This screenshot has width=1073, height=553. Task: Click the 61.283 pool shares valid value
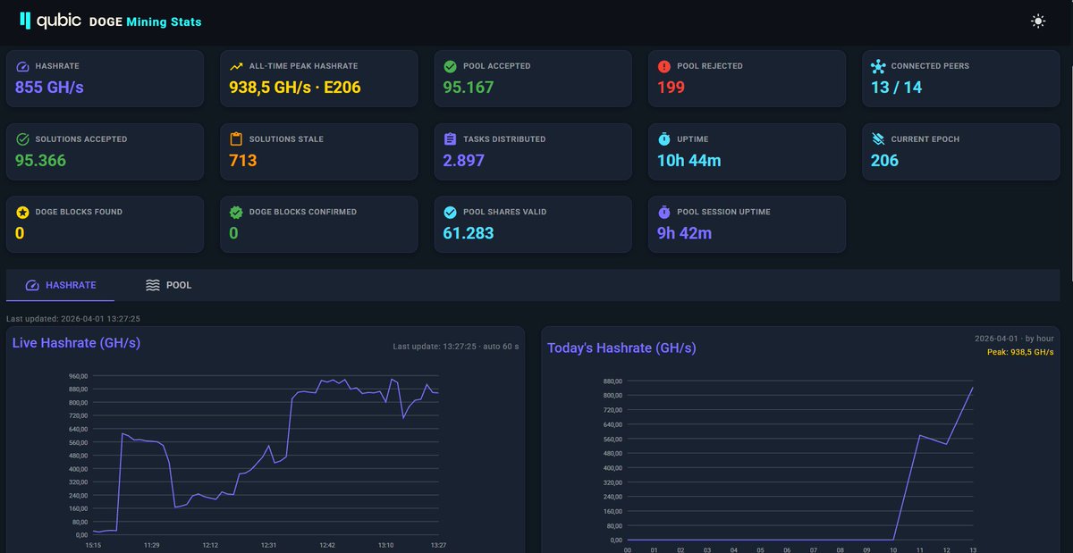469,234
